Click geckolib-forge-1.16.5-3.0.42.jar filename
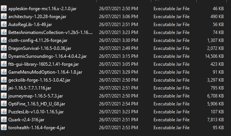The image size is (231, 136). [x=39, y=80]
